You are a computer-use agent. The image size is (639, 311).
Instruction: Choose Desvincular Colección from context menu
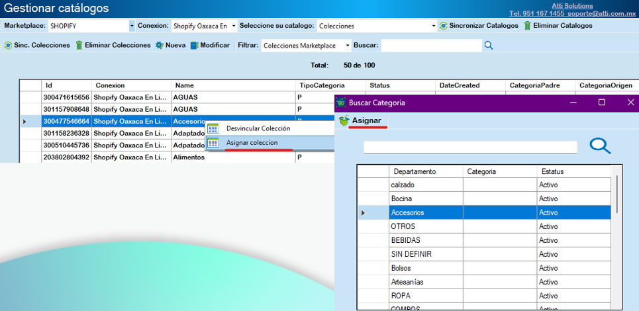pyautogui.click(x=258, y=128)
